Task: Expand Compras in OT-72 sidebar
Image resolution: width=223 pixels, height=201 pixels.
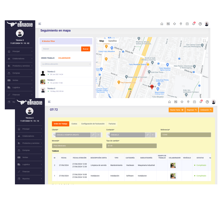Action: click(x=29, y=150)
